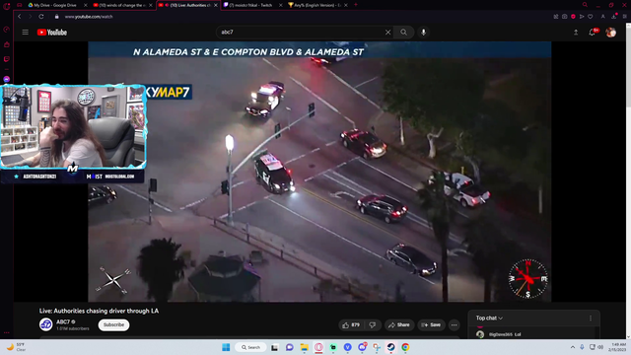Open the more actions ellipsis below video
631x355 pixels.
click(x=454, y=324)
